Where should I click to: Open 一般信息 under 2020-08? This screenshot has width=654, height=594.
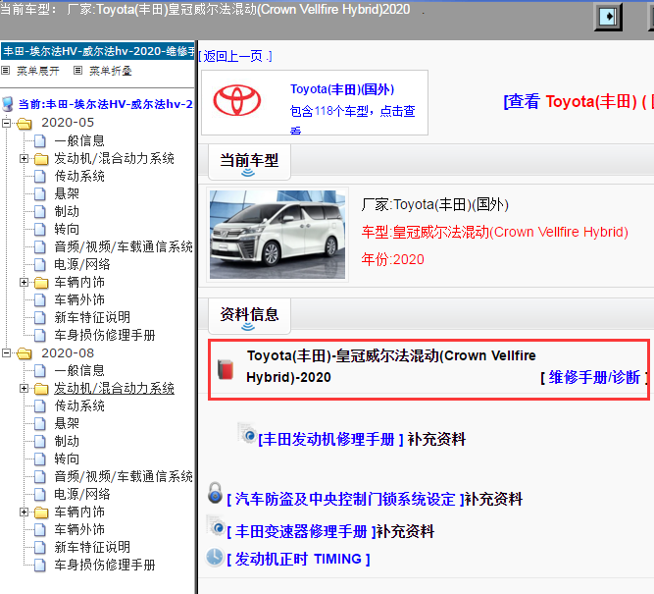click(79, 370)
